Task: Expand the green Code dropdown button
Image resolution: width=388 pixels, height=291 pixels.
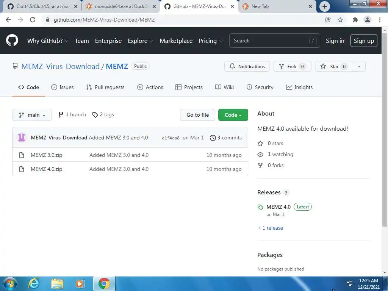Action: (233, 115)
